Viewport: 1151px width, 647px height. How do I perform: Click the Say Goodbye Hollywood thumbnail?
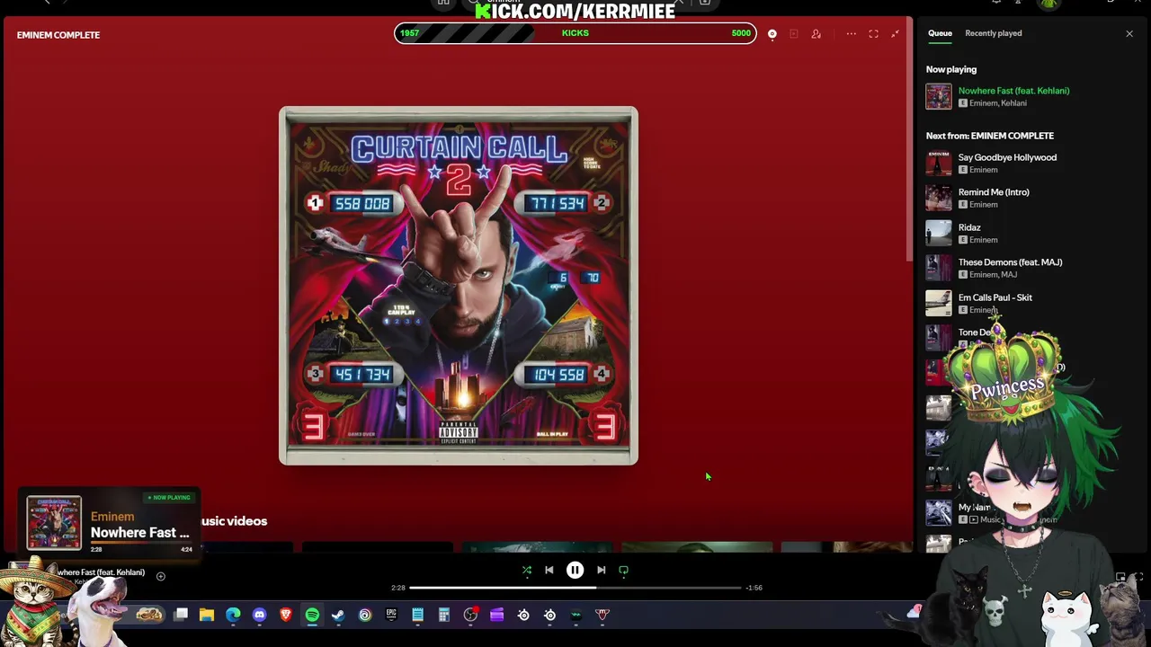click(939, 163)
